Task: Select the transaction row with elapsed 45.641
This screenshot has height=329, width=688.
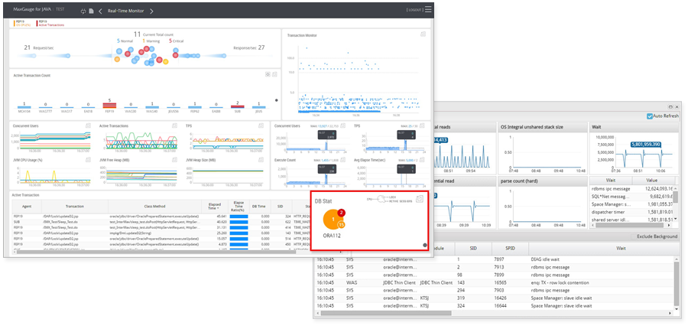Action: pos(161,216)
